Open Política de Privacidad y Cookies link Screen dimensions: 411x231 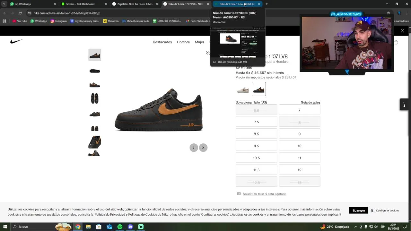tap(131, 214)
